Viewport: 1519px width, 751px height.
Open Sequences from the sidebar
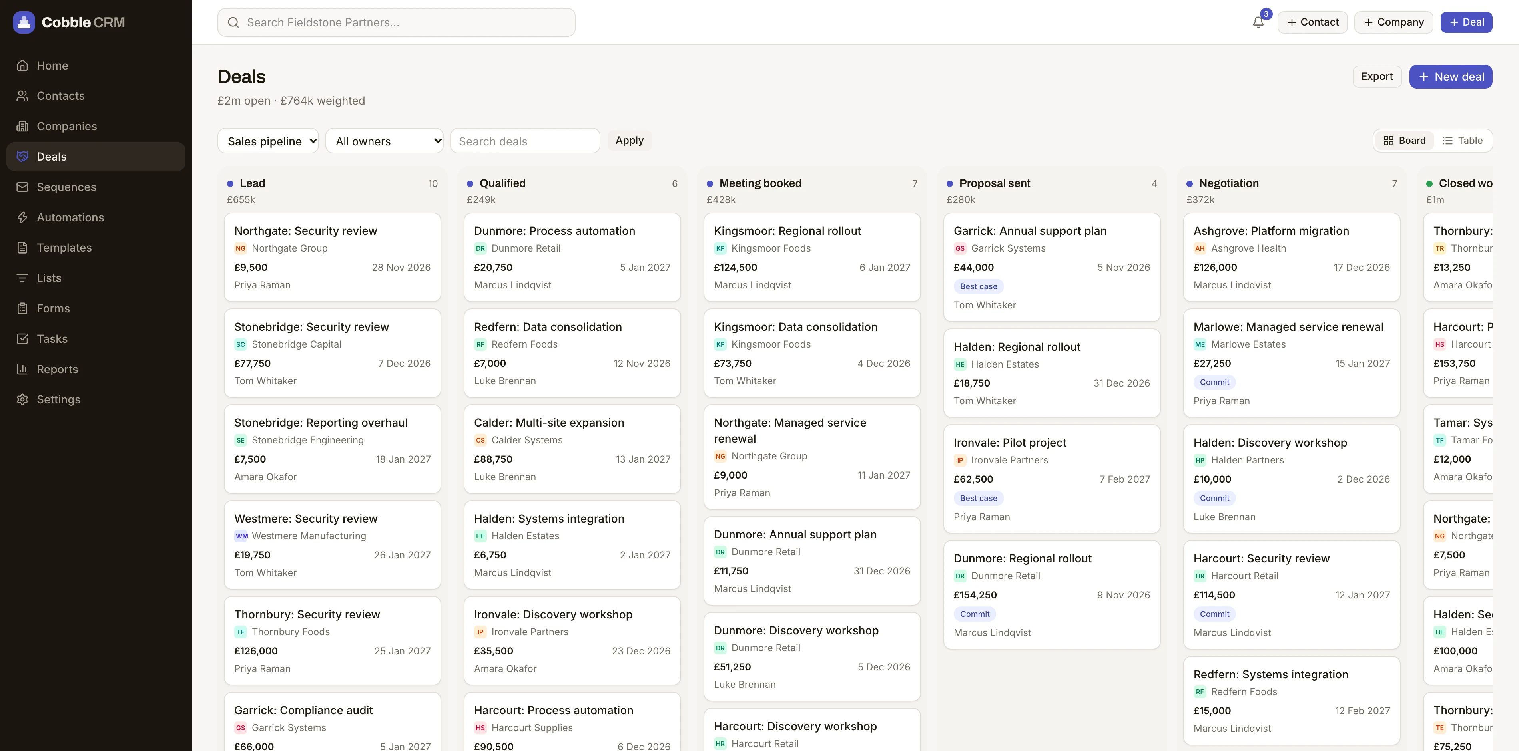[96, 187]
